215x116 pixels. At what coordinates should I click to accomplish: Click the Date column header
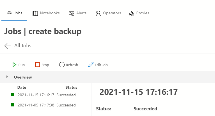22,87
